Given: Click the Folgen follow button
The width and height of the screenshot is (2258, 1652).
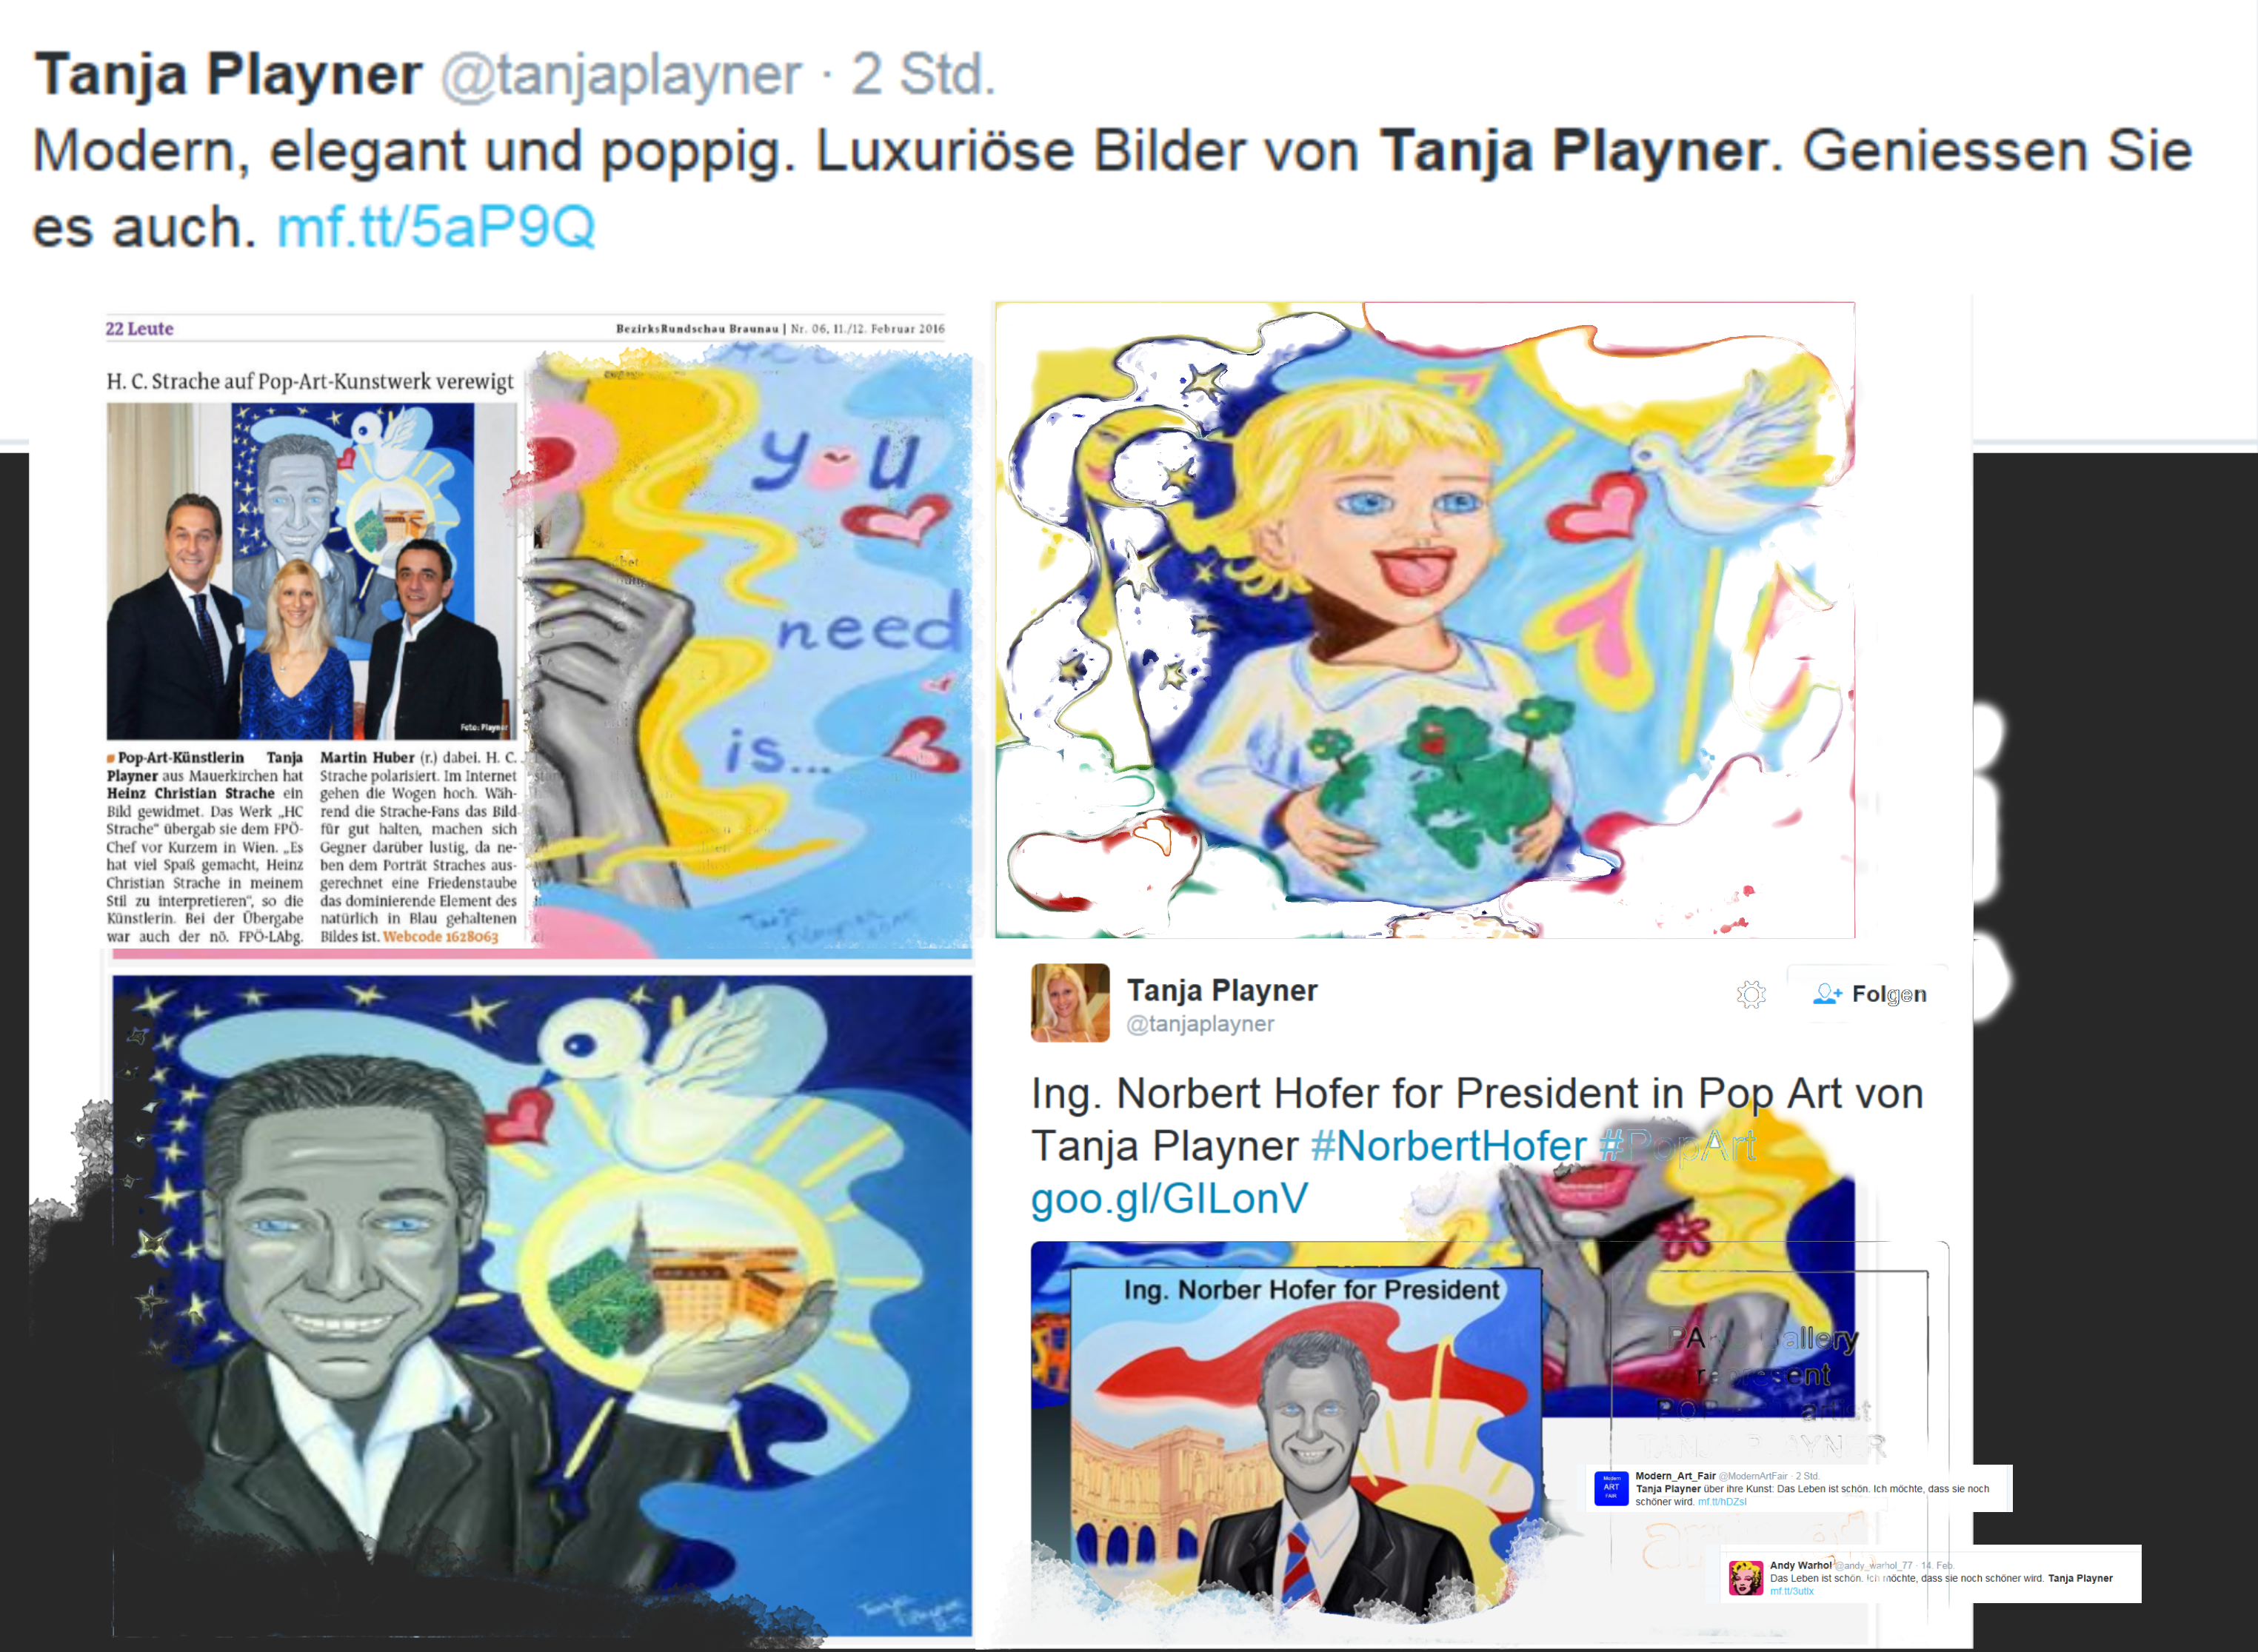Looking at the screenshot, I should pyautogui.click(x=1868, y=994).
